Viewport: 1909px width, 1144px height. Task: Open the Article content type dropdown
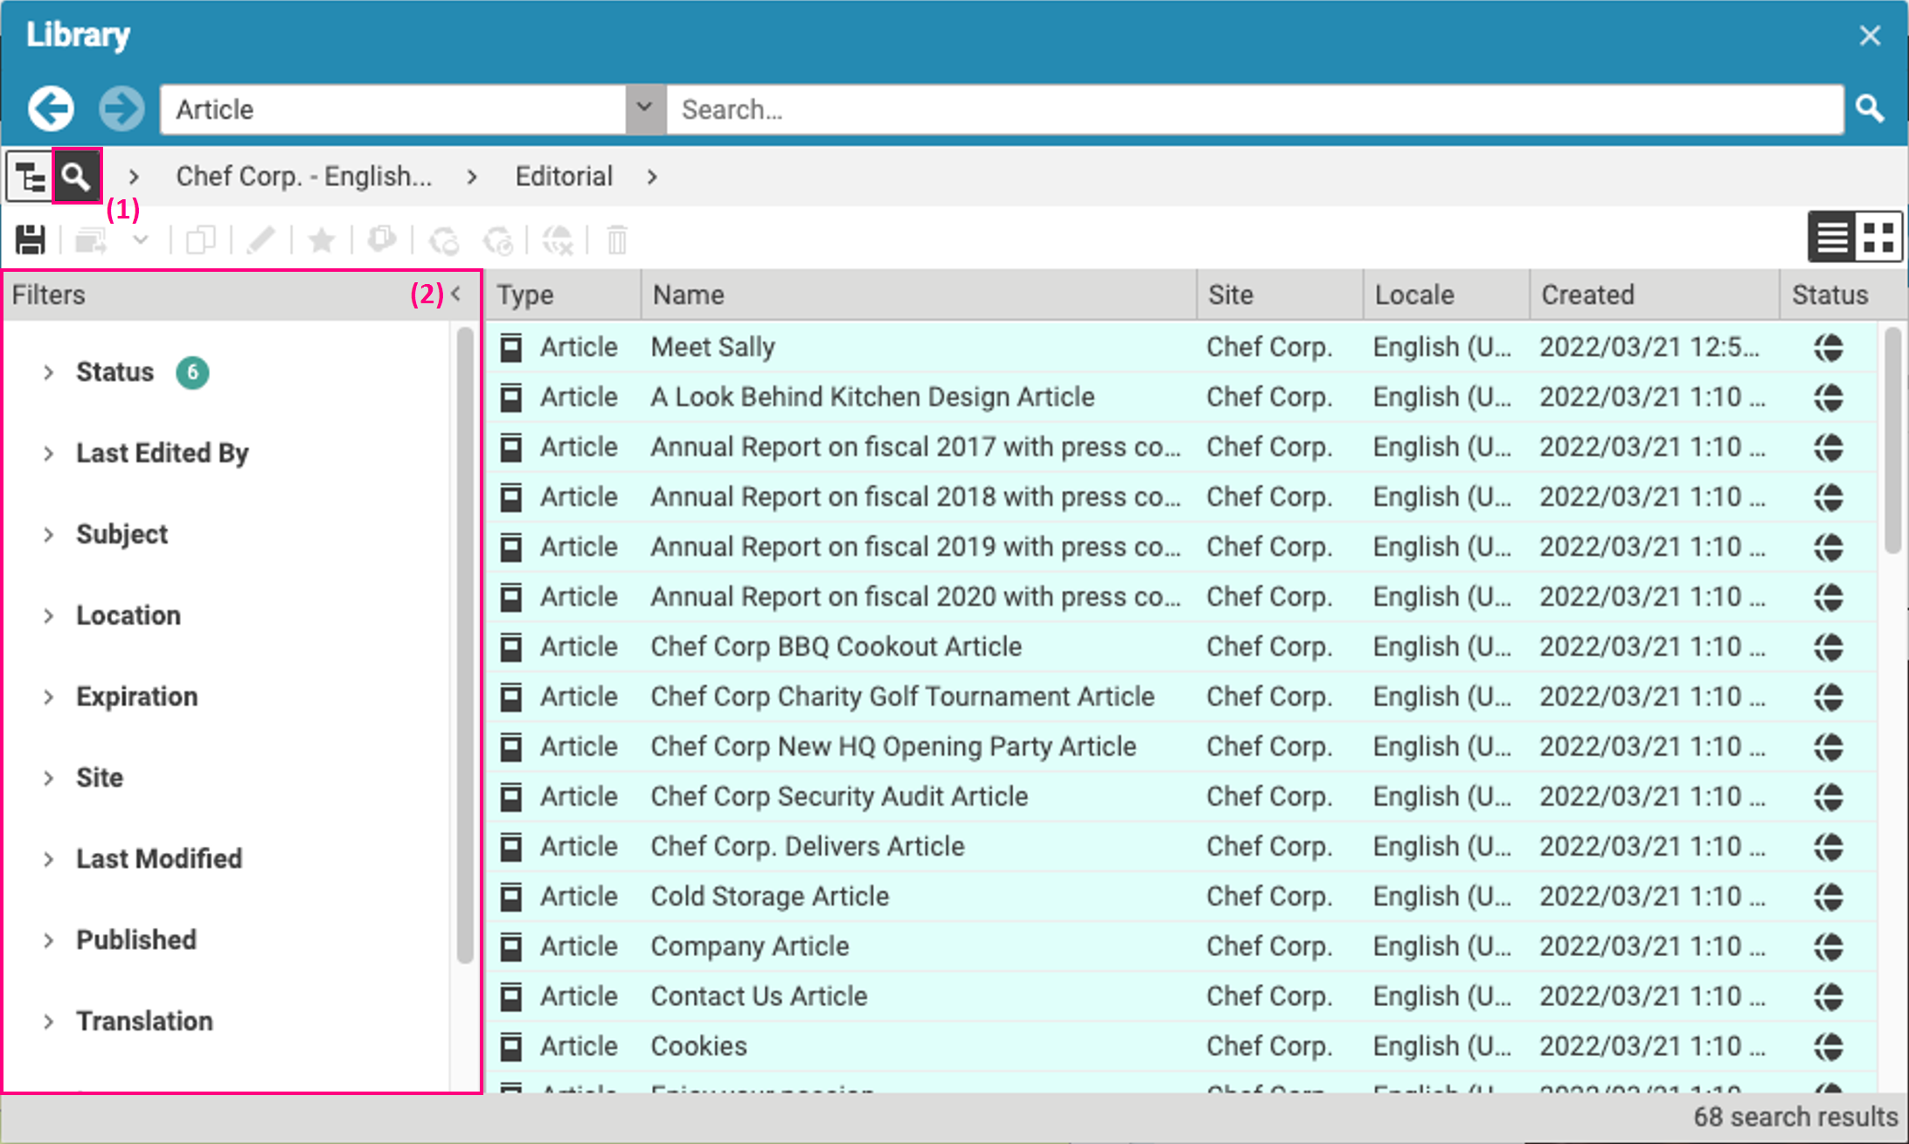pos(644,109)
